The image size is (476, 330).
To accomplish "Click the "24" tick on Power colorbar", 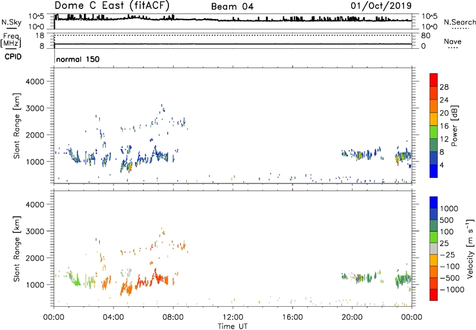I will pos(444,100).
